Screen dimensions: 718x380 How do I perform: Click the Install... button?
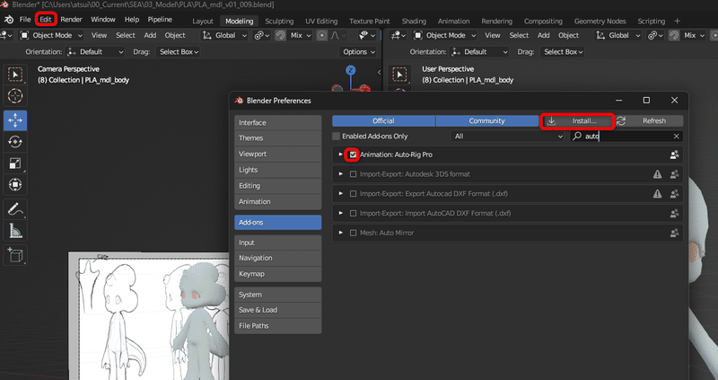point(577,121)
